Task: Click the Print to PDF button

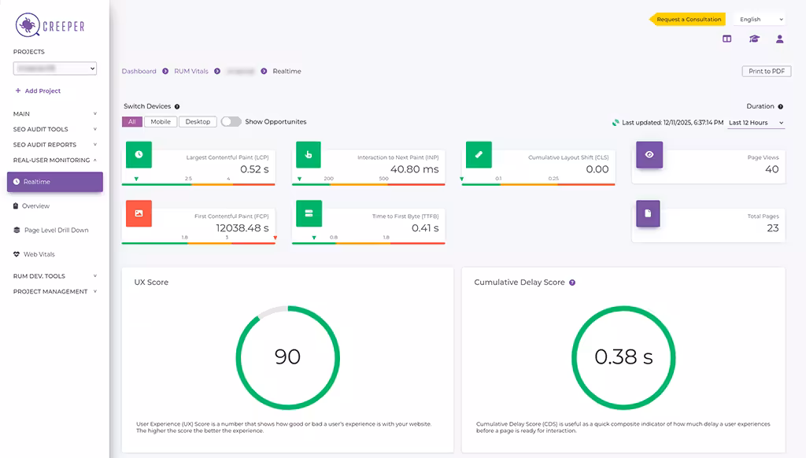Action: point(766,71)
